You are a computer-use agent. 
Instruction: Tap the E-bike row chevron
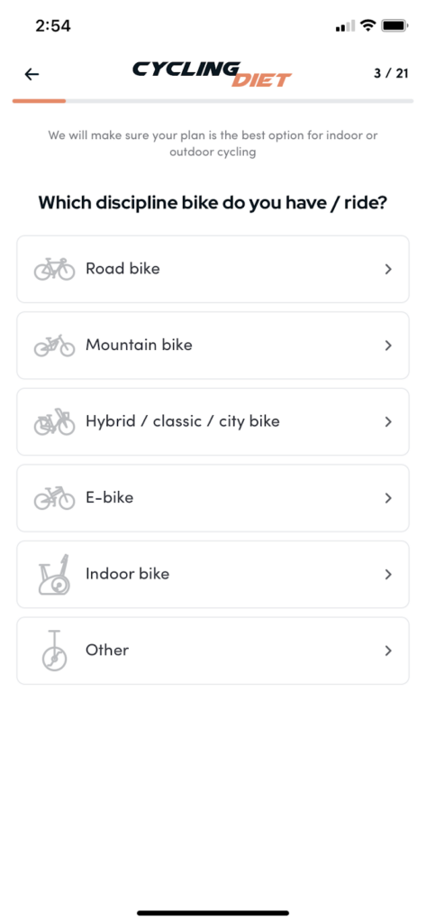[x=388, y=498]
